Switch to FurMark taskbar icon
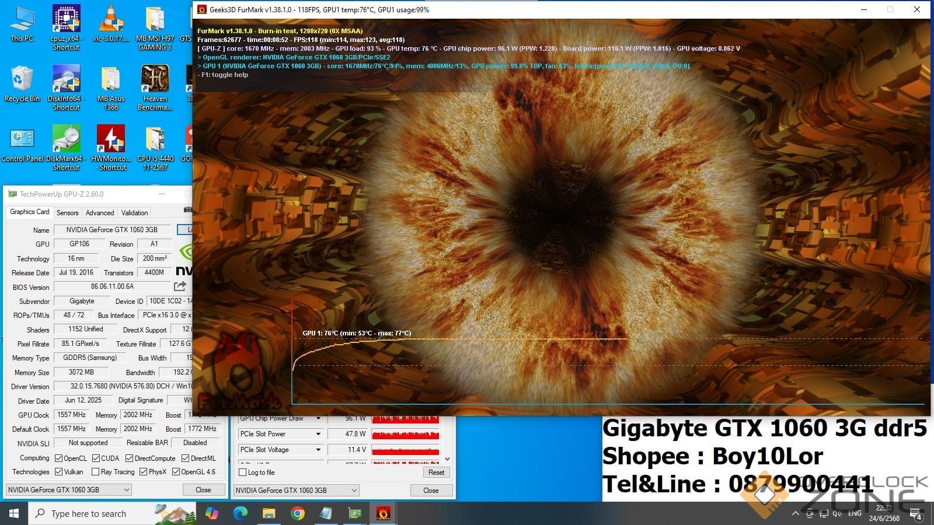 [x=383, y=513]
